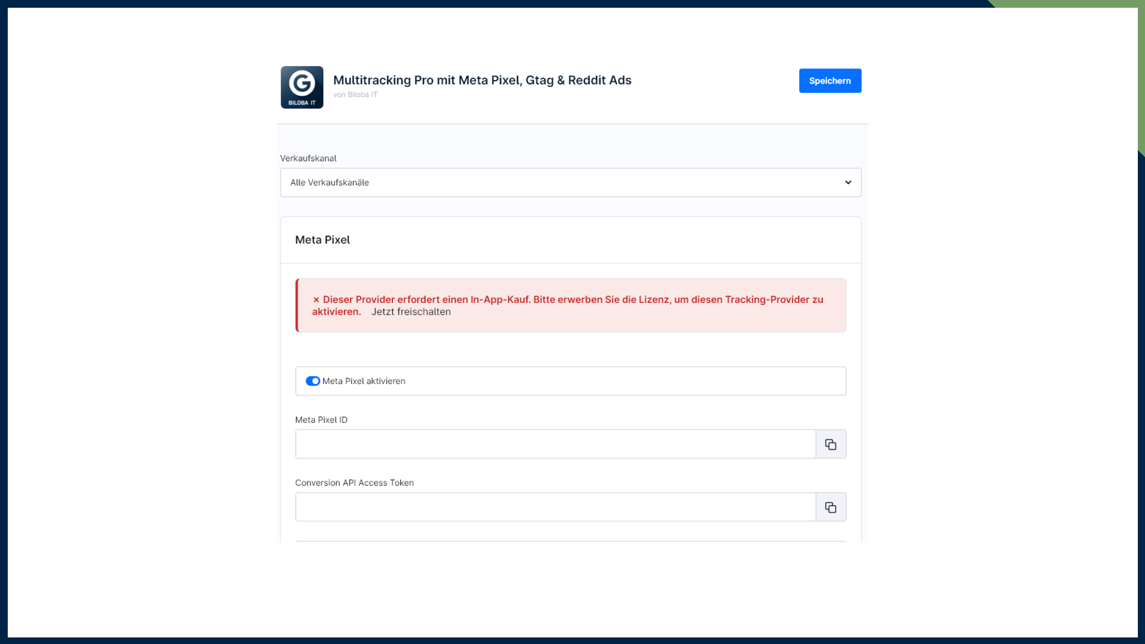Click the Verkaufskanal field label
This screenshot has height=644, width=1145.
coord(308,158)
